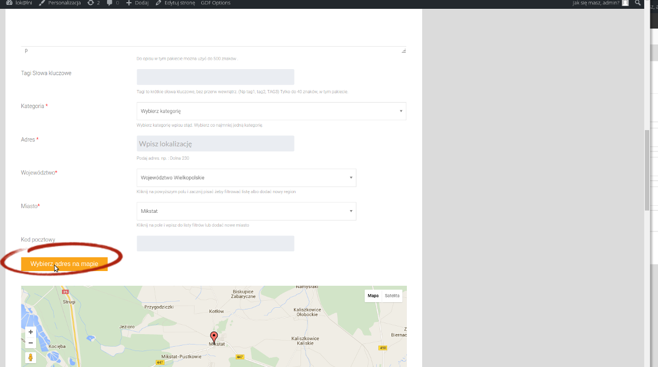The image size is (658, 367).
Task: Focus the Adres 'Wpisz lokalizację' field
Action: click(215, 144)
